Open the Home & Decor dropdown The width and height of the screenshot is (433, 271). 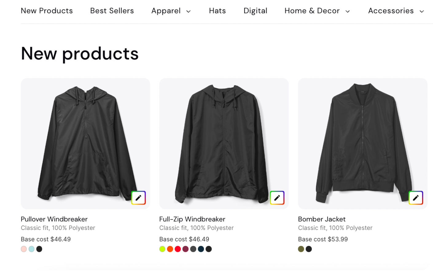pyautogui.click(x=317, y=11)
